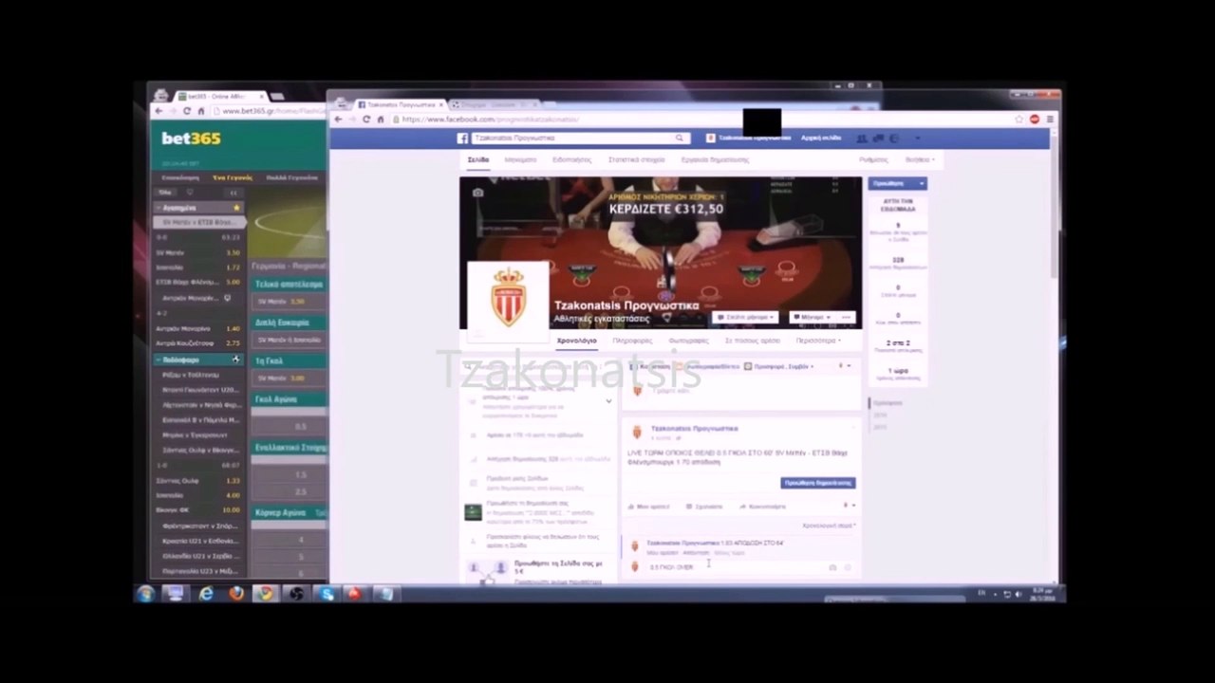Image resolution: width=1215 pixels, height=683 pixels.
Task: Open the Chrome menu in the Facebook window
Action: tap(1049, 120)
